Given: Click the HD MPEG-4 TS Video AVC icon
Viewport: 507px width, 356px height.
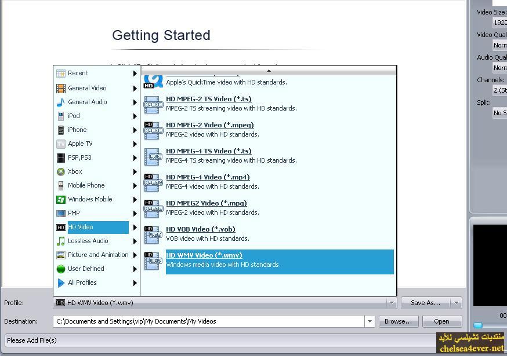Looking at the screenshot, I should (x=153, y=156).
